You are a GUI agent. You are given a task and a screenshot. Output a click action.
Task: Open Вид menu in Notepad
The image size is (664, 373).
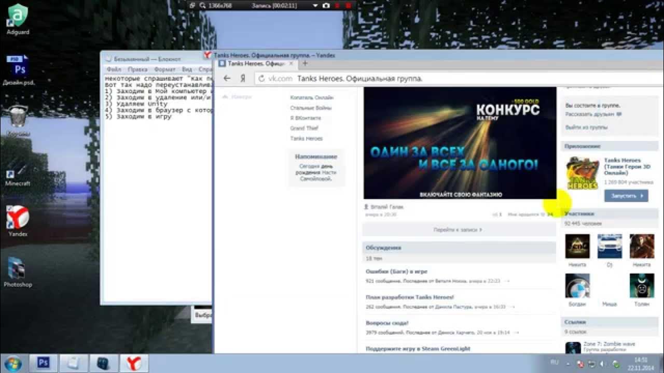coord(187,69)
